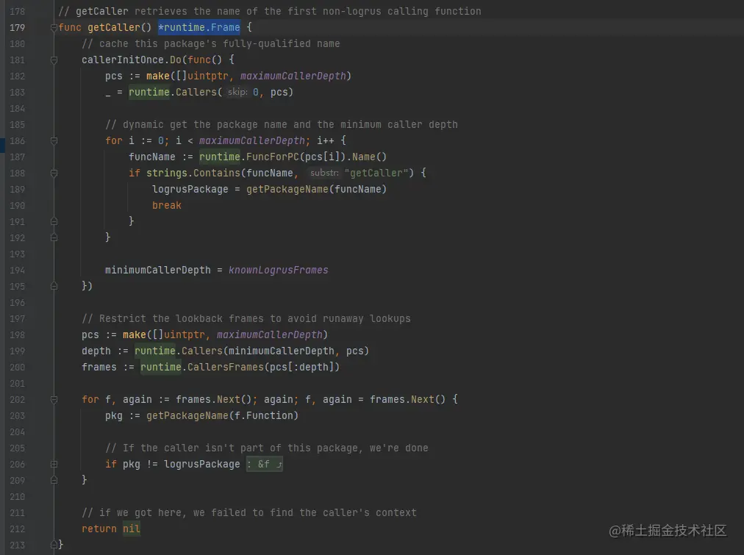
Task: Click comment 'If the caller isn't part of this package'
Action: [267, 448]
